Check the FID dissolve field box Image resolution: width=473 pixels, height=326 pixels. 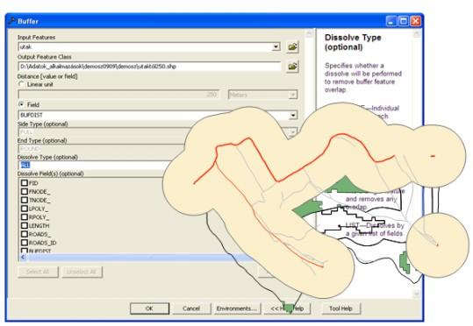pyautogui.click(x=25, y=183)
